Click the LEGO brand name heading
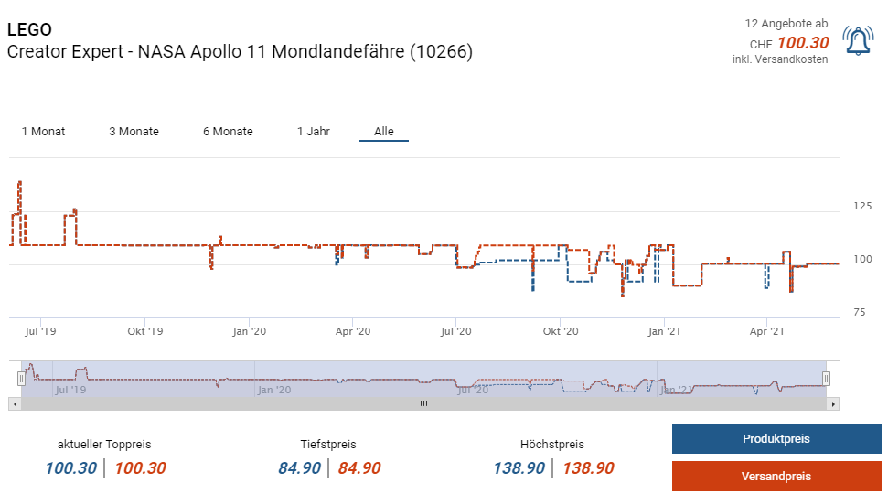The width and height of the screenshot is (888, 494). point(29,30)
